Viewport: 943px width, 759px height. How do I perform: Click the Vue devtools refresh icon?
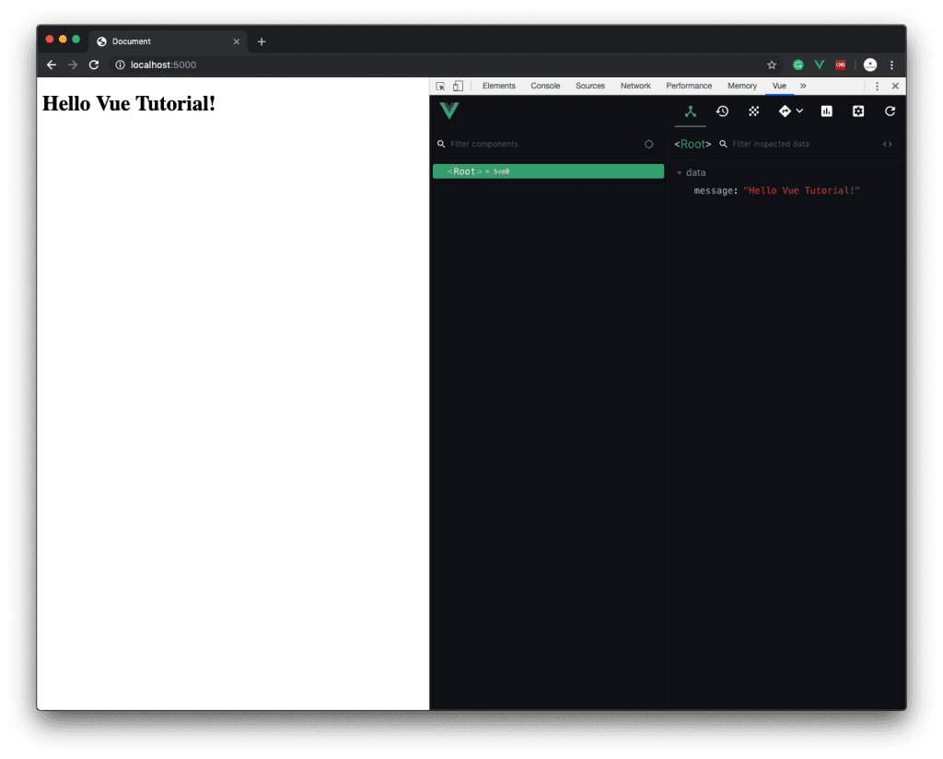[x=891, y=111]
